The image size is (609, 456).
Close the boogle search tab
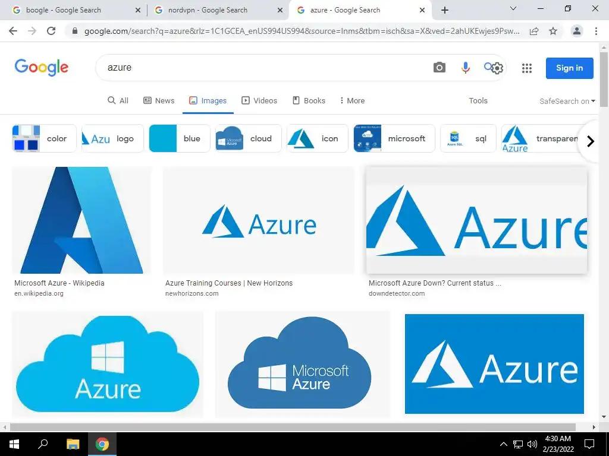pos(138,11)
